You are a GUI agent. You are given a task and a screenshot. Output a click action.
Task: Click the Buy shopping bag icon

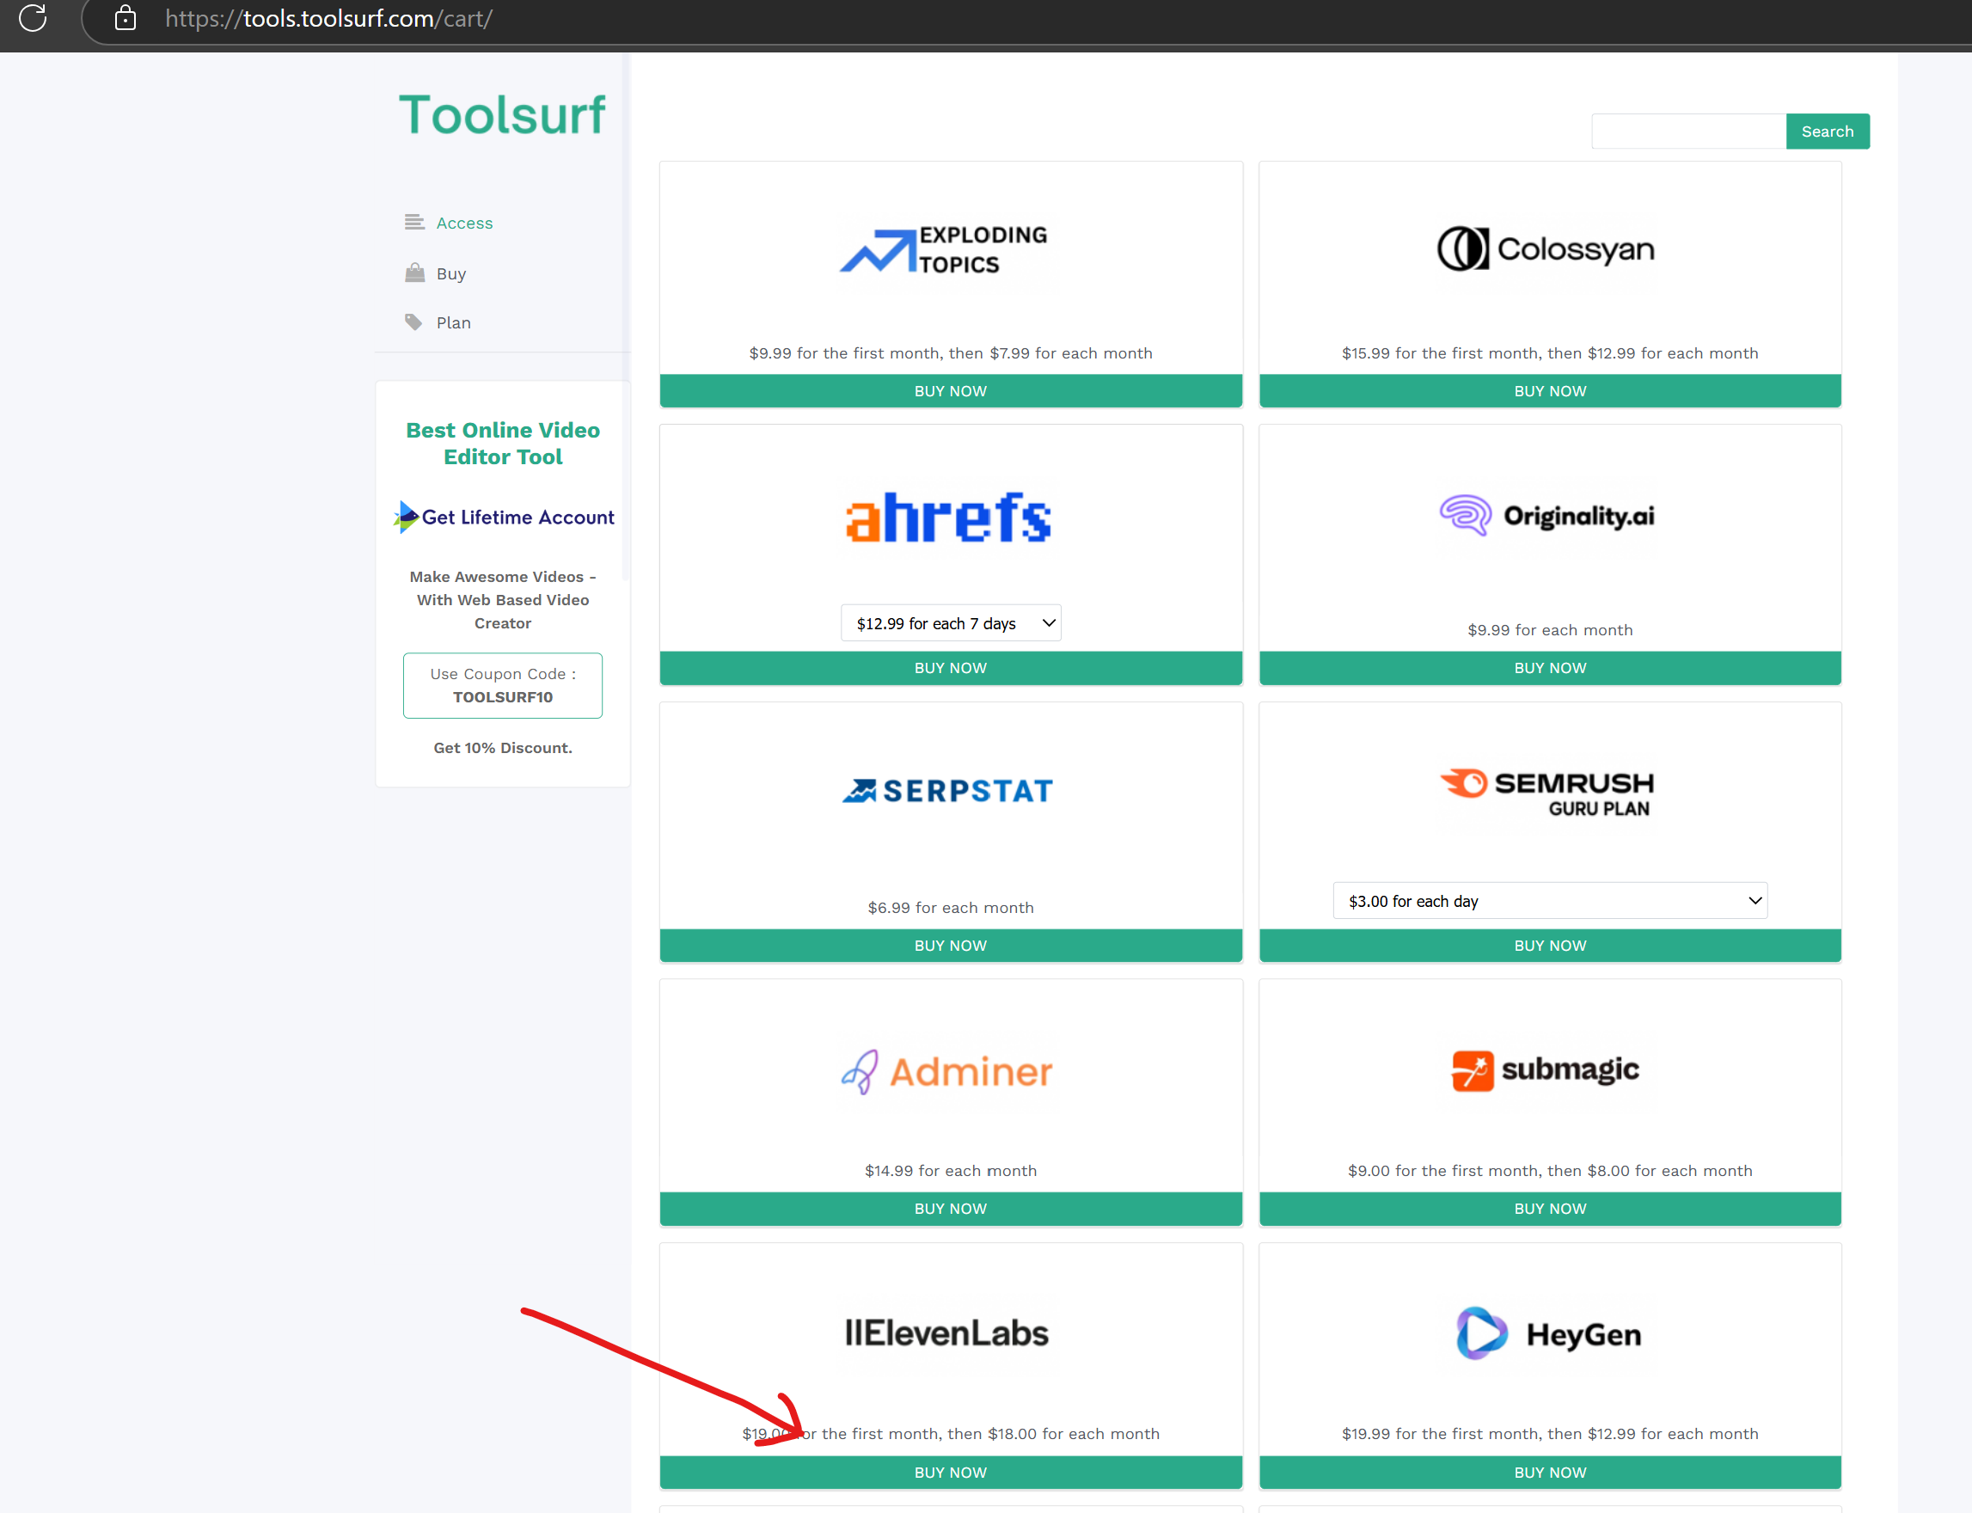point(414,272)
